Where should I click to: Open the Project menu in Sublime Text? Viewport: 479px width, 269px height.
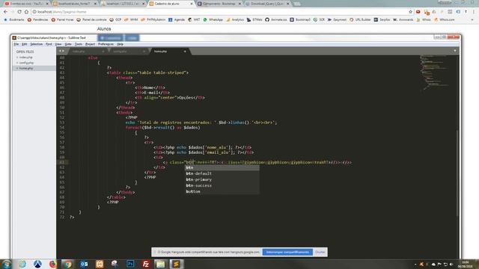tap(90, 44)
